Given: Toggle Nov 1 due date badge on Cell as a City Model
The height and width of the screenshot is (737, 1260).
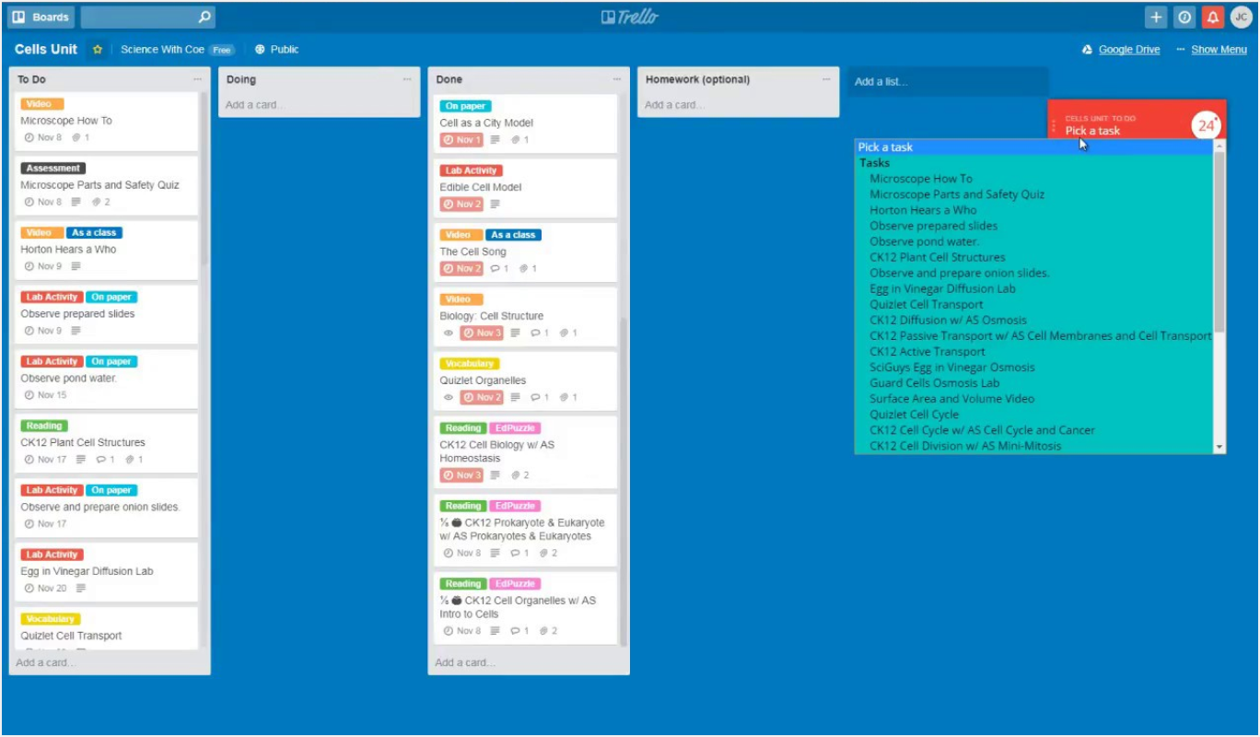Looking at the screenshot, I should pos(461,140).
